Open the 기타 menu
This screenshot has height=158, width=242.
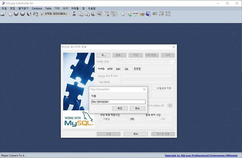[57, 8]
